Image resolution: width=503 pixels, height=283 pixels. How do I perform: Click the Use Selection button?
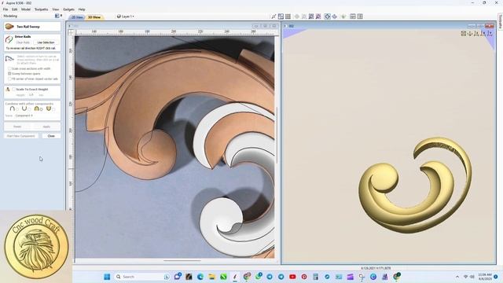[46, 42]
